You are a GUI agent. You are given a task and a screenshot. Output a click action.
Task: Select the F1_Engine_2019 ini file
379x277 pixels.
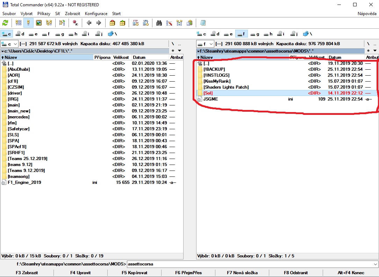click(92, 182)
